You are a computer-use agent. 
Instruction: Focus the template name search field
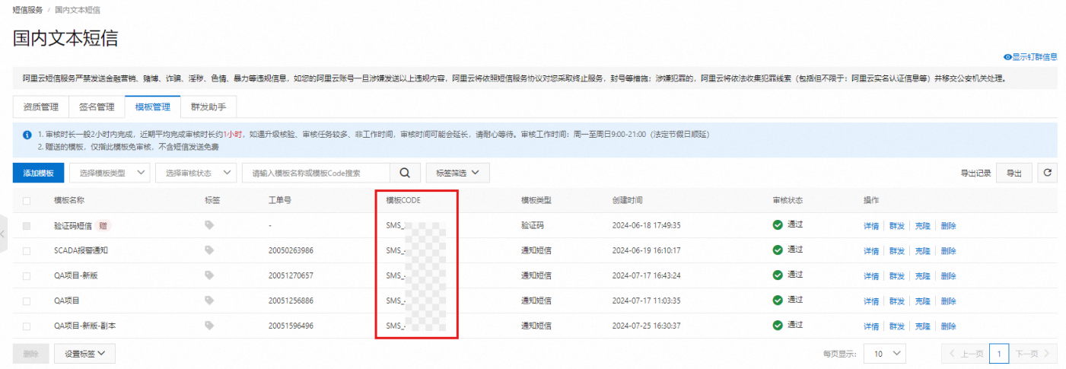316,173
